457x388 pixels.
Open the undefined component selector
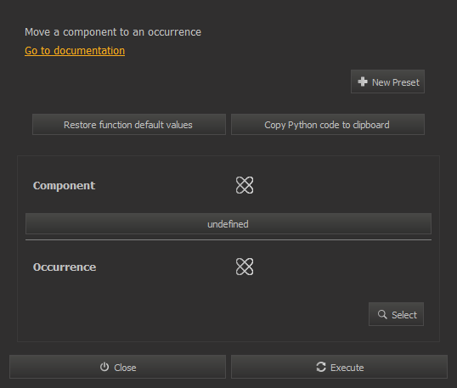(x=228, y=223)
